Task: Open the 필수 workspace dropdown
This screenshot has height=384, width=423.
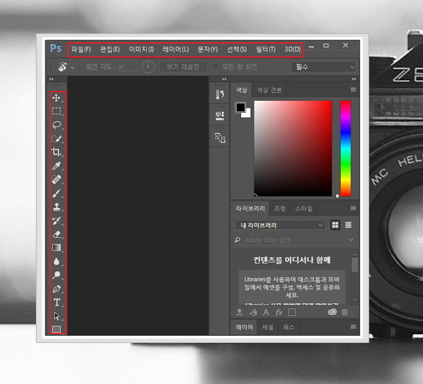Action: (x=324, y=67)
